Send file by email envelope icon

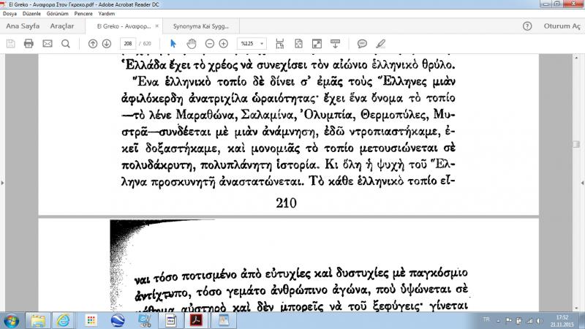pos(48,44)
